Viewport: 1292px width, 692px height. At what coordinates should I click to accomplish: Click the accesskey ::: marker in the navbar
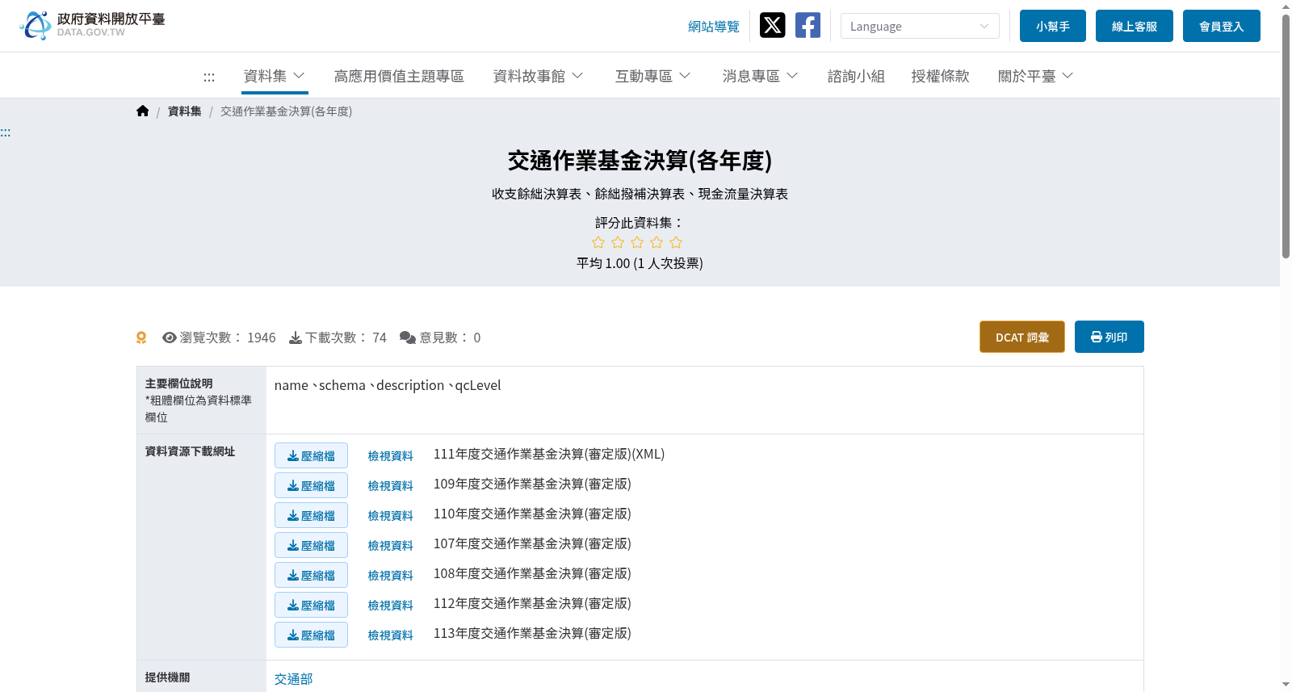[209, 77]
